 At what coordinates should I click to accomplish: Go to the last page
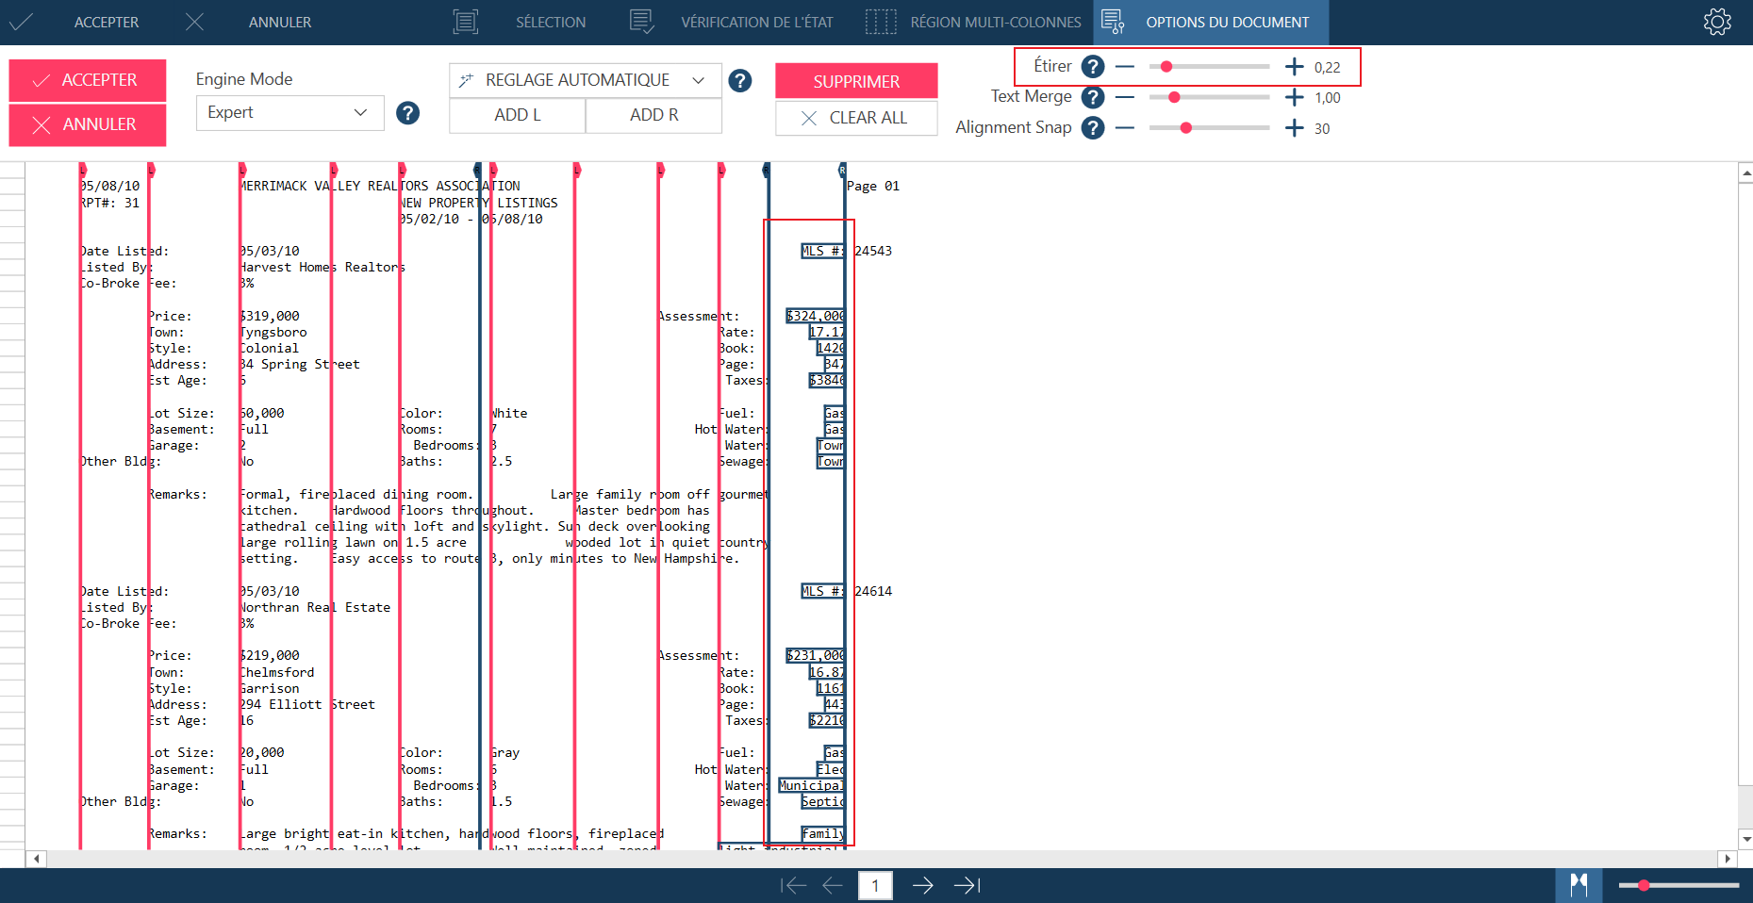coord(967,885)
